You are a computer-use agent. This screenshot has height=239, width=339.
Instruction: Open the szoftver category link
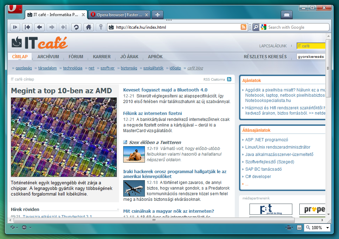tap(107, 68)
